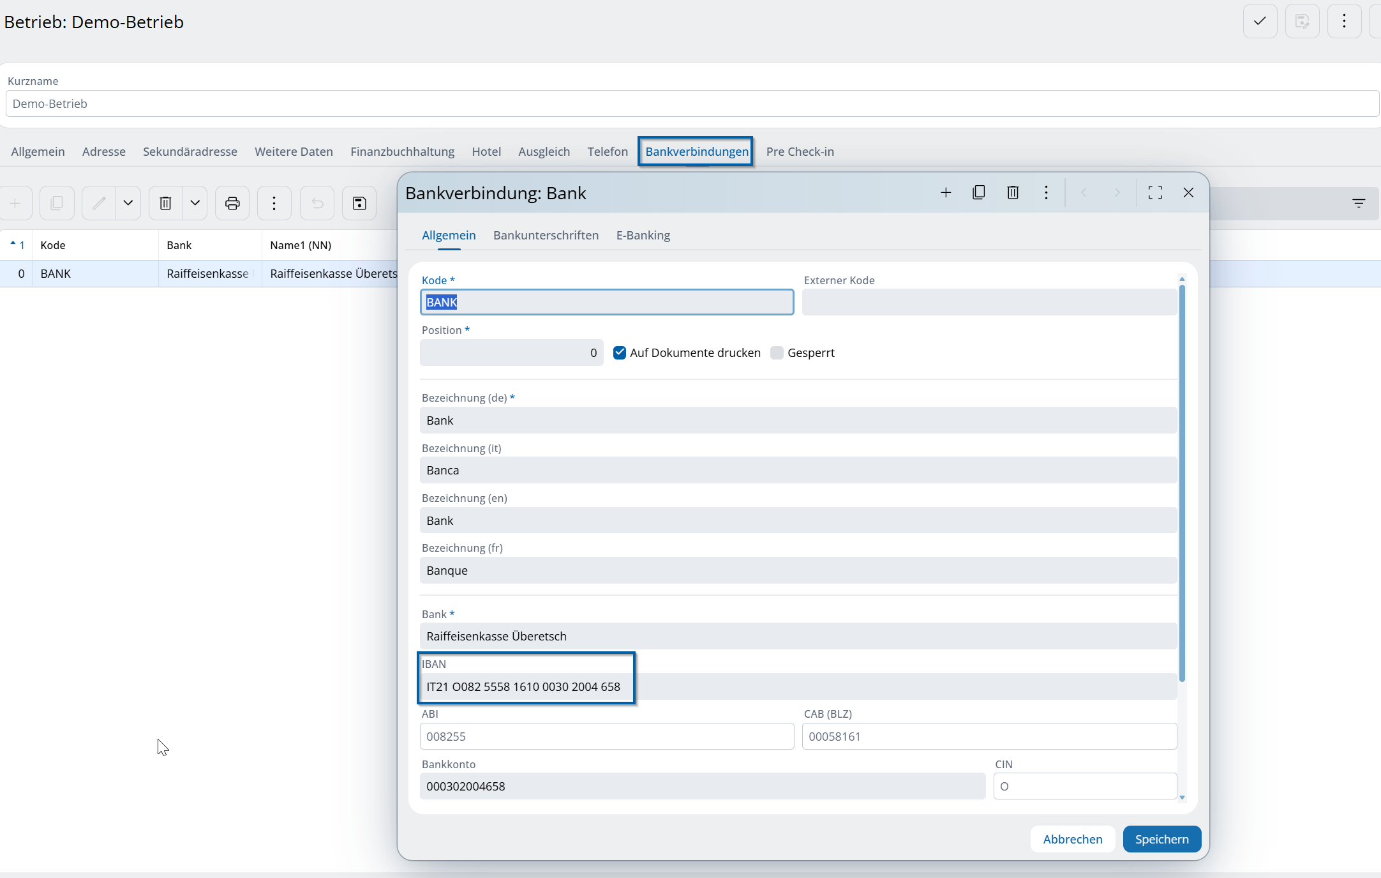Expand dropdown arrow next to delete icon

coord(195,203)
